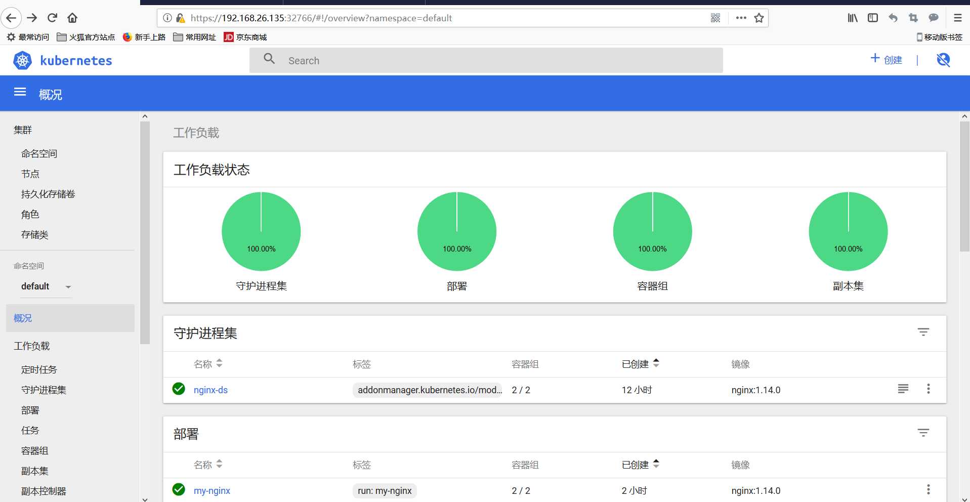Click the 容器组 pie chart
Image resolution: width=970 pixels, height=502 pixels.
point(653,231)
